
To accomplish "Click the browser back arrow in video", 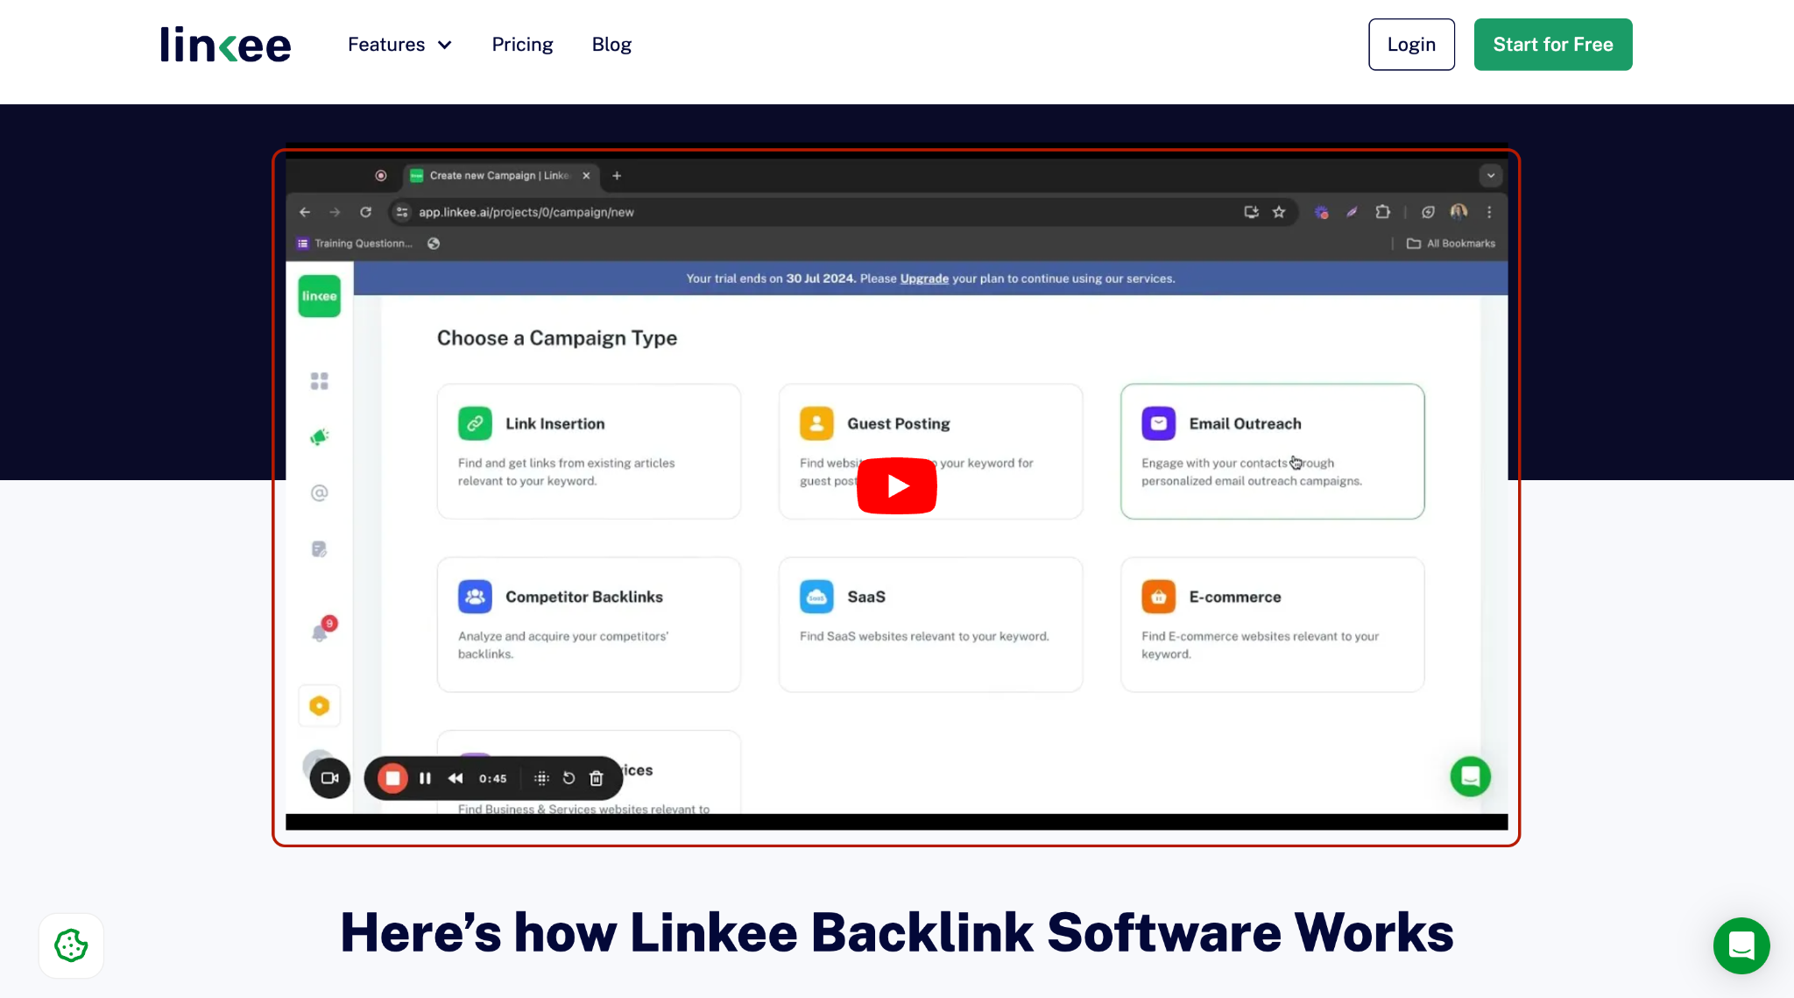I will [304, 212].
